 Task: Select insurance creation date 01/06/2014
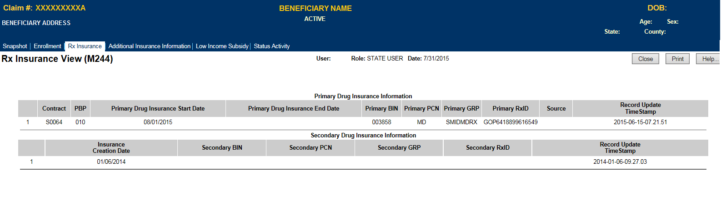(x=111, y=162)
